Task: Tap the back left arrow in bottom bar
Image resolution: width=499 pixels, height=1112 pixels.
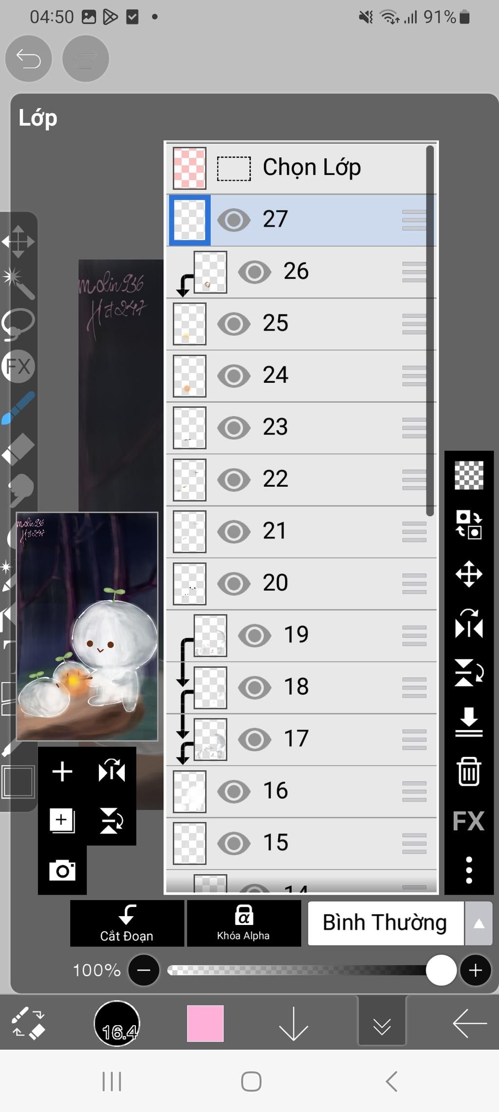Action: (x=470, y=1023)
